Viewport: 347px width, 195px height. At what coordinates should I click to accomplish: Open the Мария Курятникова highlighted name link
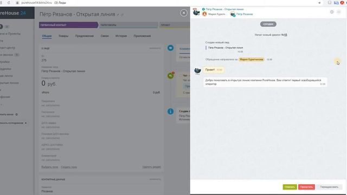click(252, 60)
